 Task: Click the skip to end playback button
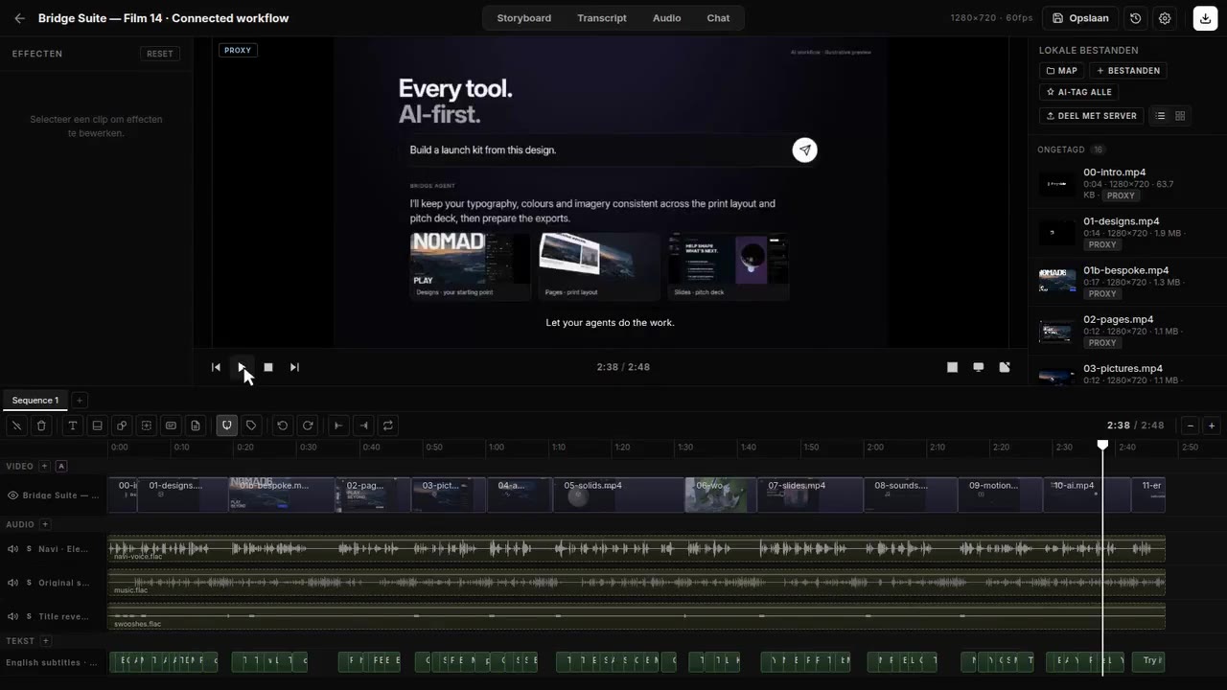pyautogui.click(x=294, y=367)
